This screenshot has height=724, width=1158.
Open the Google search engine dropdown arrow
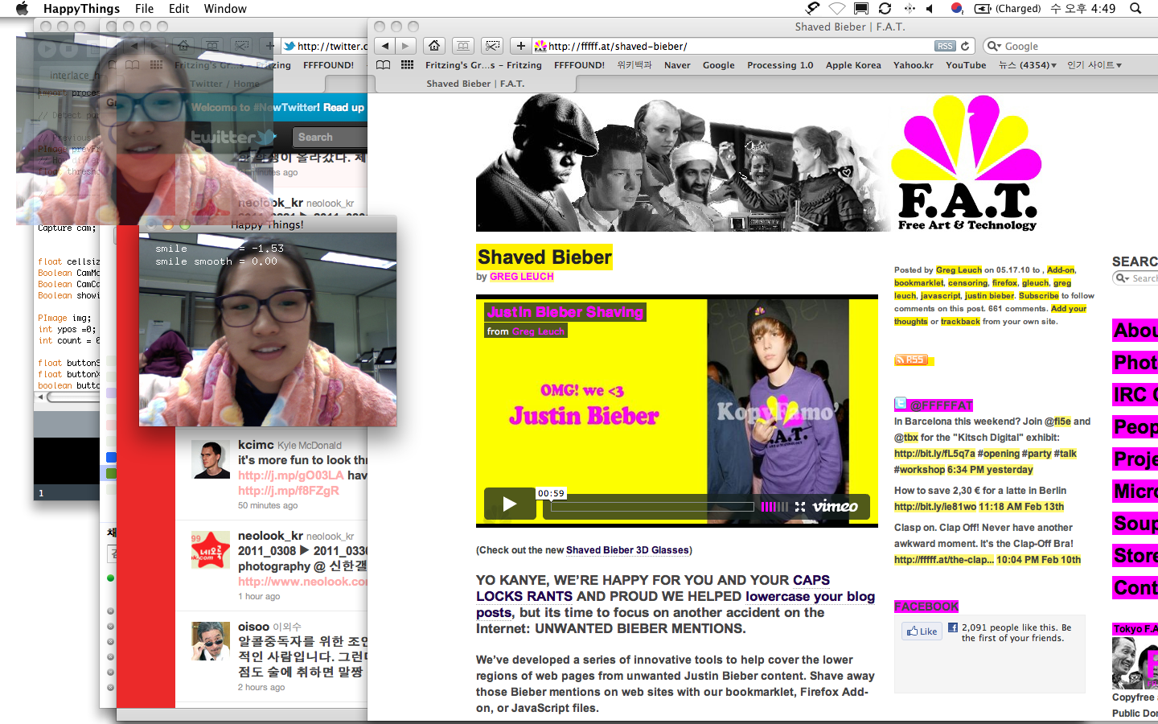(995, 47)
